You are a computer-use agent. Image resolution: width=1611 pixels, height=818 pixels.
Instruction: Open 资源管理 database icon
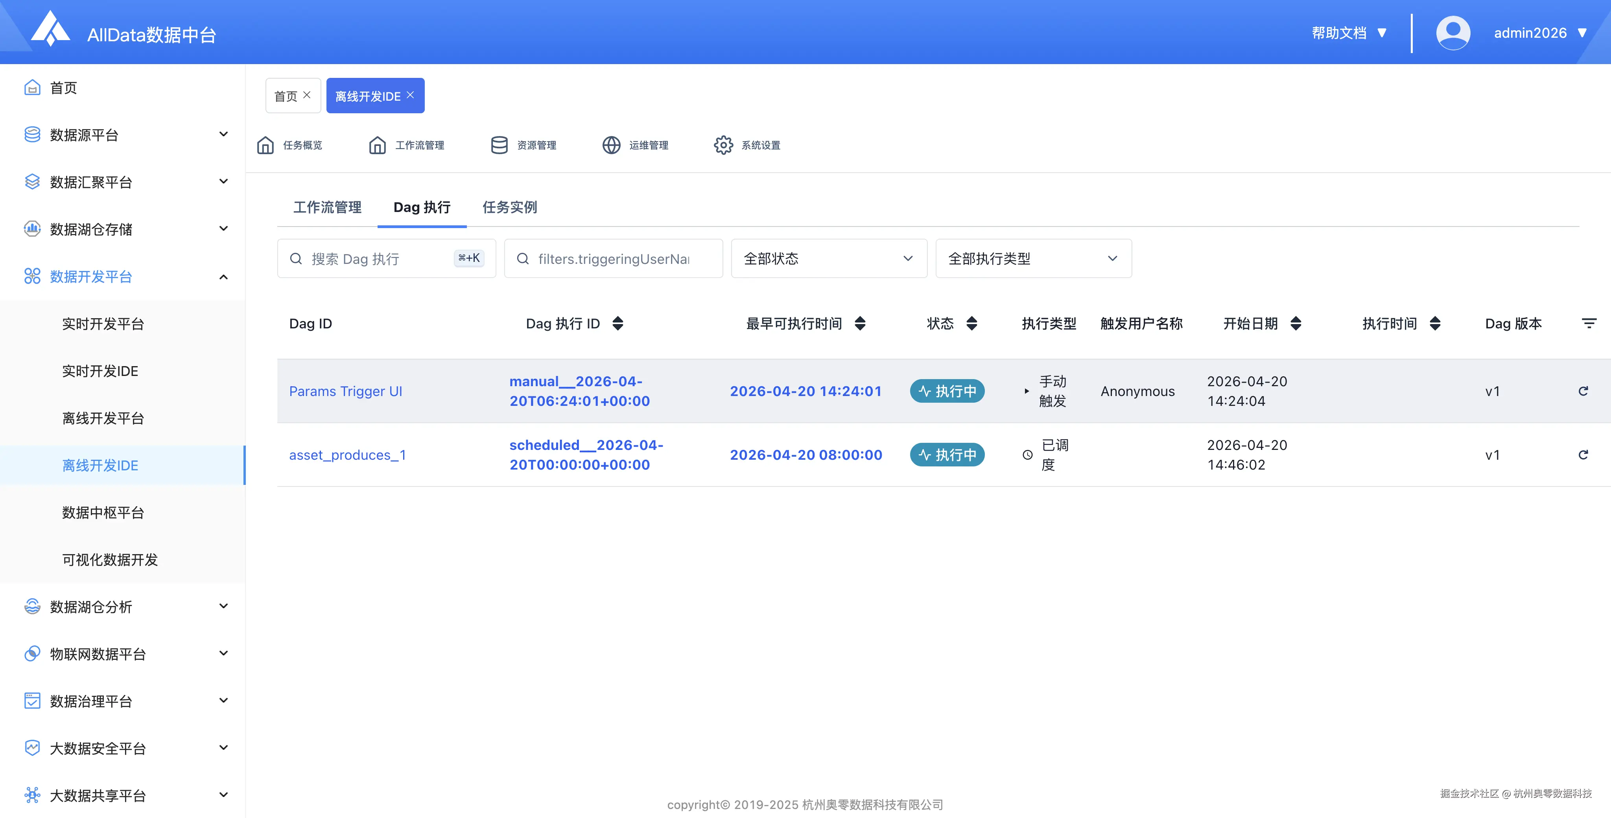(x=499, y=145)
